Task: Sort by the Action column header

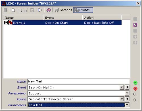Action: (x=102, y=18)
